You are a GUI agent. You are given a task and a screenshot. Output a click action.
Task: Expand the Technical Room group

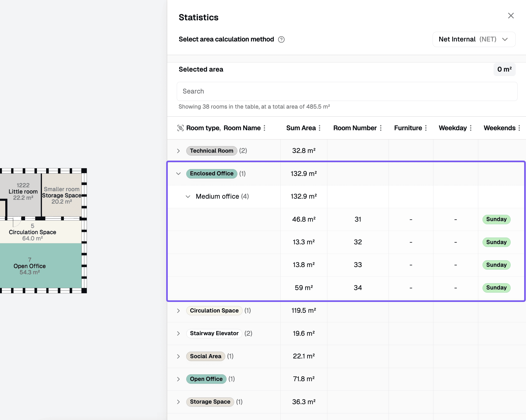coord(178,151)
